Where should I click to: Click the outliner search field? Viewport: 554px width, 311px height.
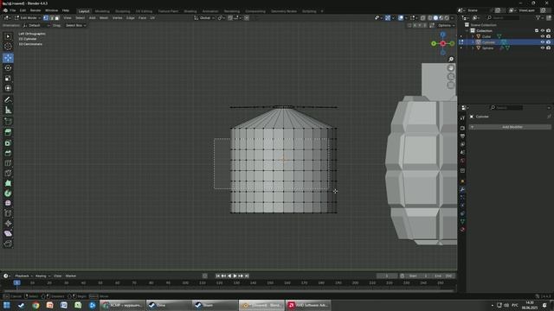503,17
